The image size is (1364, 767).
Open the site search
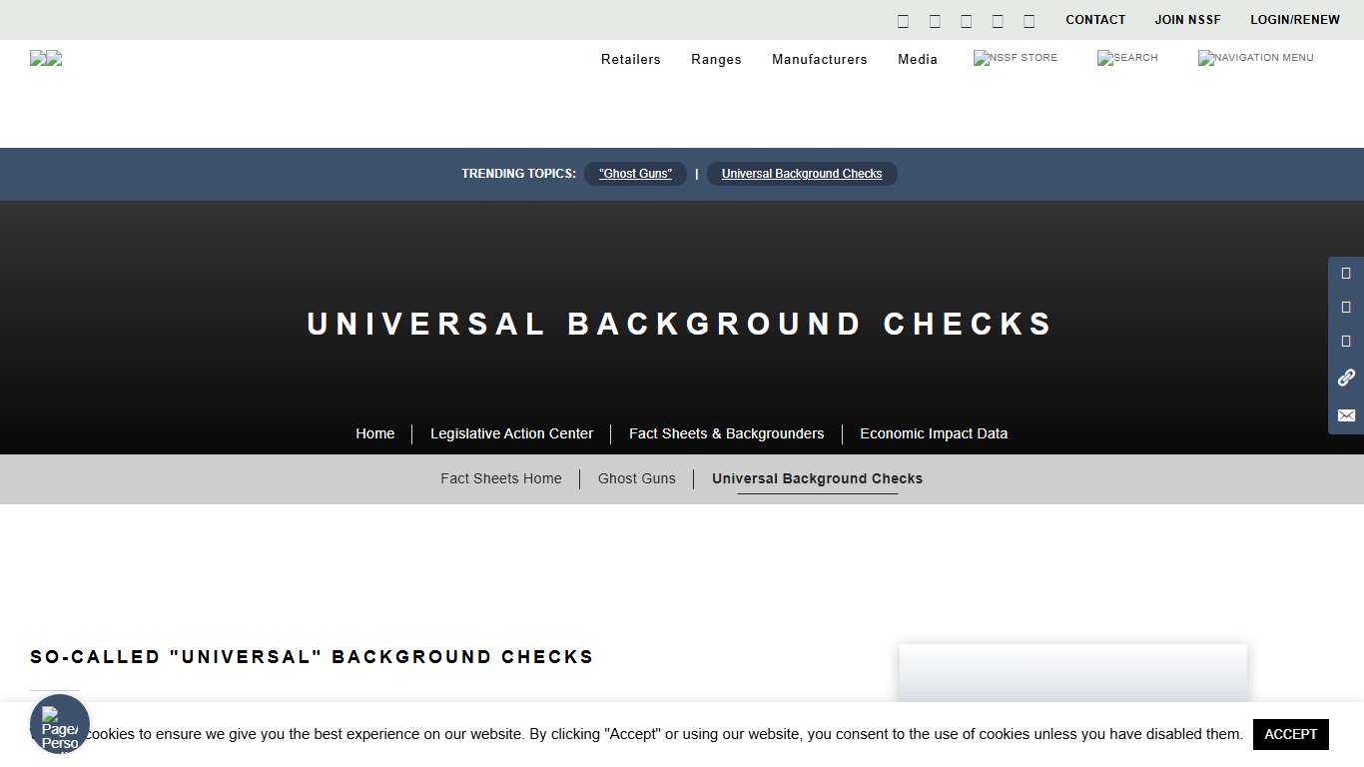tap(1126, 58)
